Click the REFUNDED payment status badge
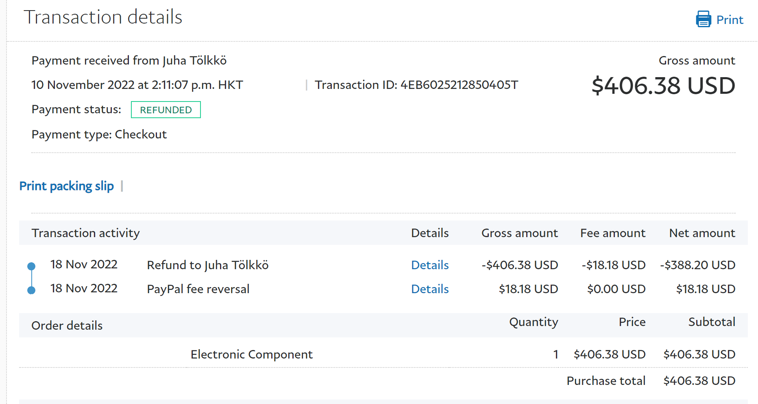The height and width of the screenshot is (404, 758). 166,110
